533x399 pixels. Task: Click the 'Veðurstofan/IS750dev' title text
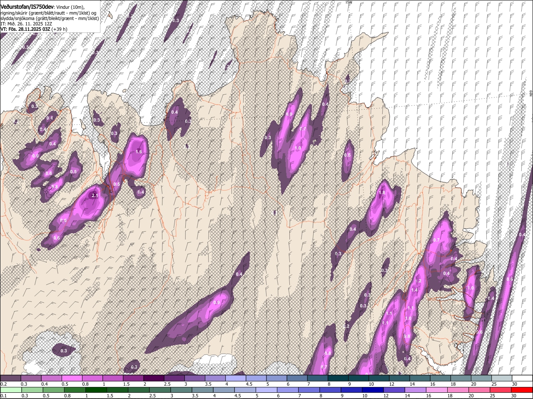[x=27, y=7]
